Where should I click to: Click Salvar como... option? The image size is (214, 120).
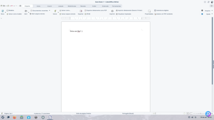(x=65, y=10)
